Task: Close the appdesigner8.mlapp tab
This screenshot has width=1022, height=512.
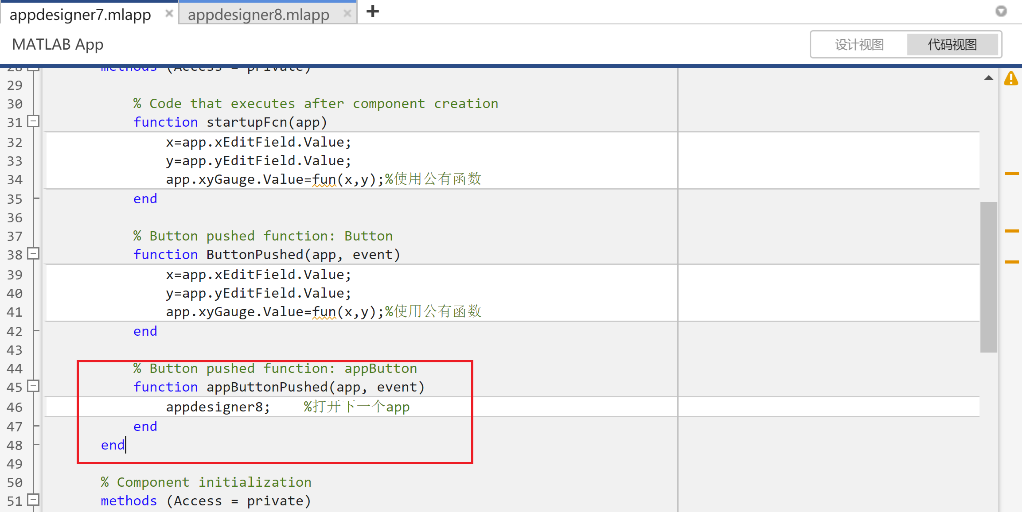Action: [347, 14]
